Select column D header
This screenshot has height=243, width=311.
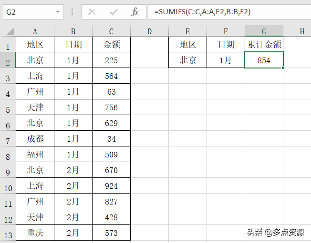coord(150,31)
